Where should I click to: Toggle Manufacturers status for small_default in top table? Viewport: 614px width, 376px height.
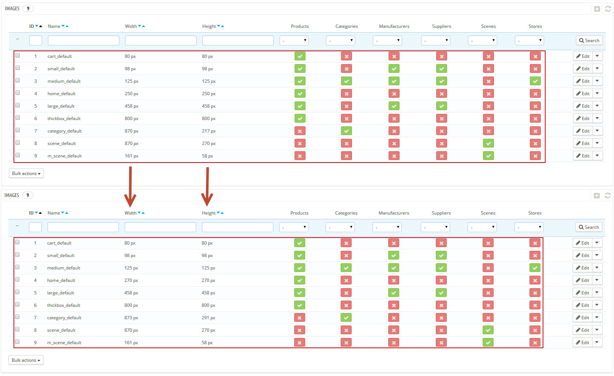pos(394,69)
